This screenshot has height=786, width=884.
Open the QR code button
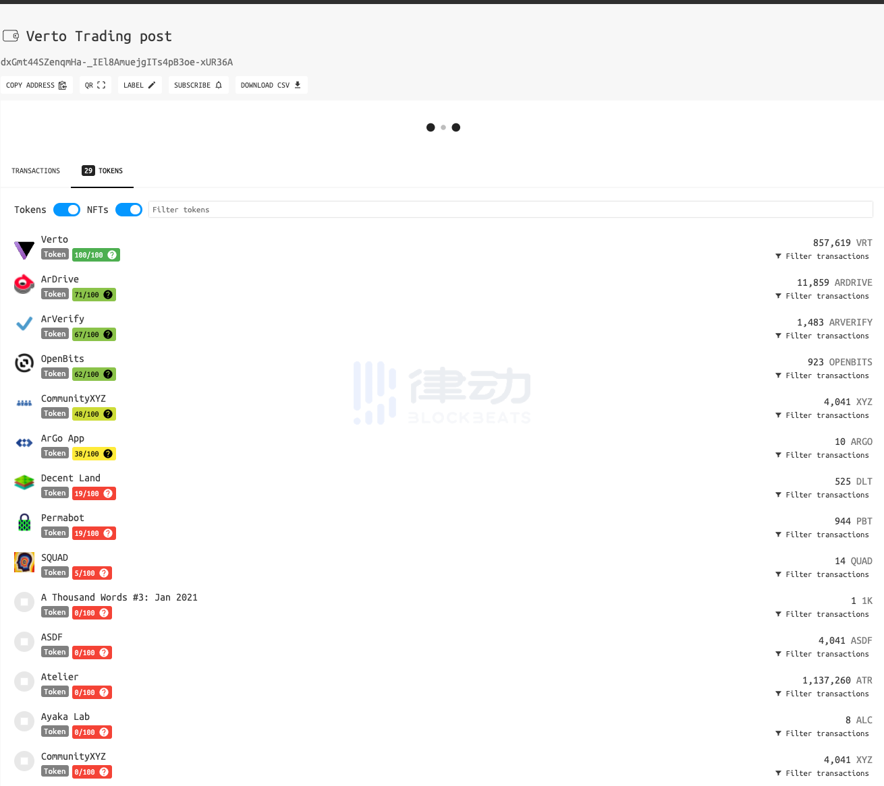click(x=95, y=85)
